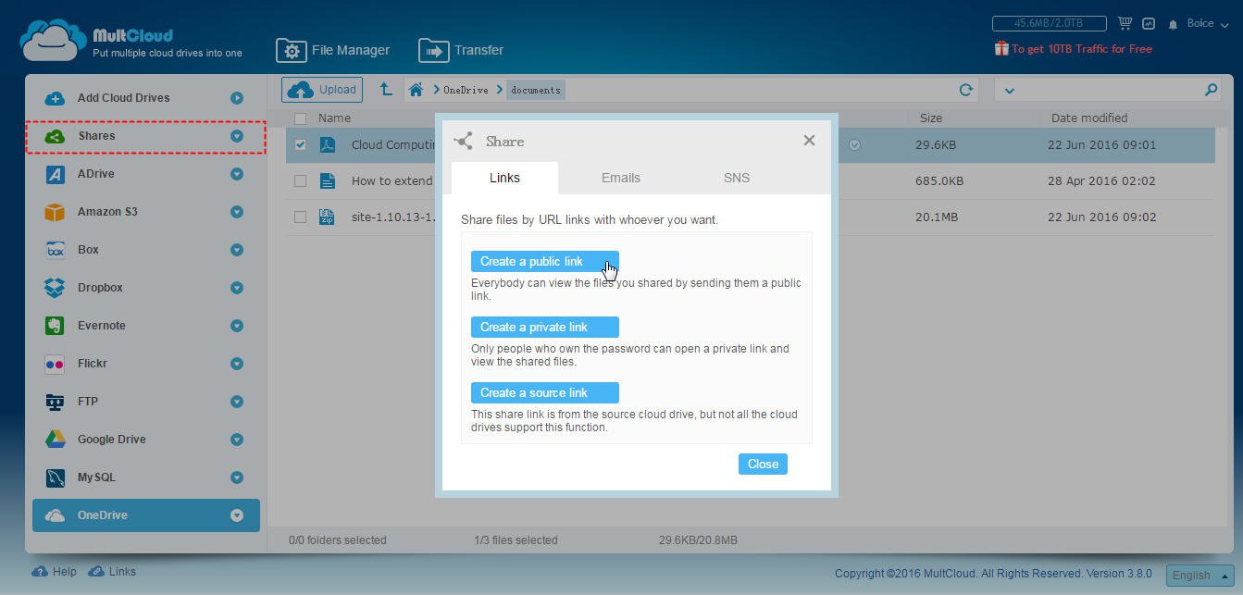Open the Transfer arrow icon

pyautogui.click(x=433, y=50)
